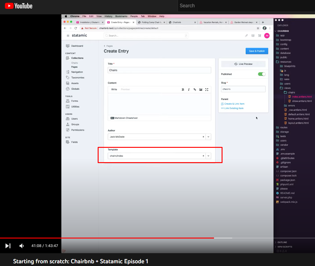
Task: Close the Create Entry browser tab
Action: click(133, 22)
